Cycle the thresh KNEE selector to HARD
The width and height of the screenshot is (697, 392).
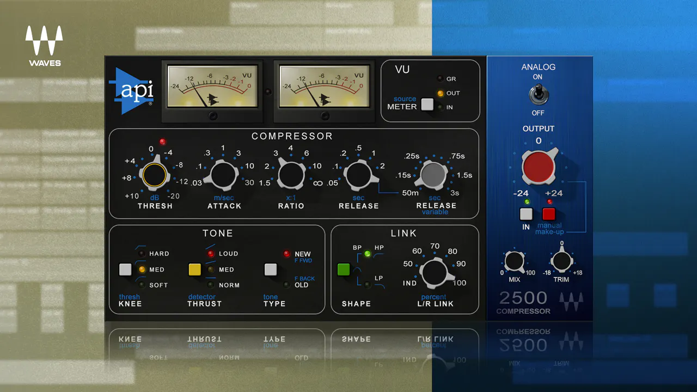click(125, 269)
